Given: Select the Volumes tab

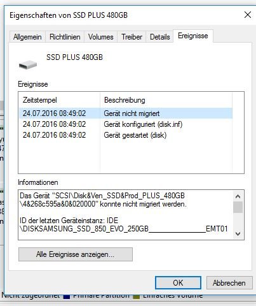Looking at the screenshot, I should click(x=101, y=37).
